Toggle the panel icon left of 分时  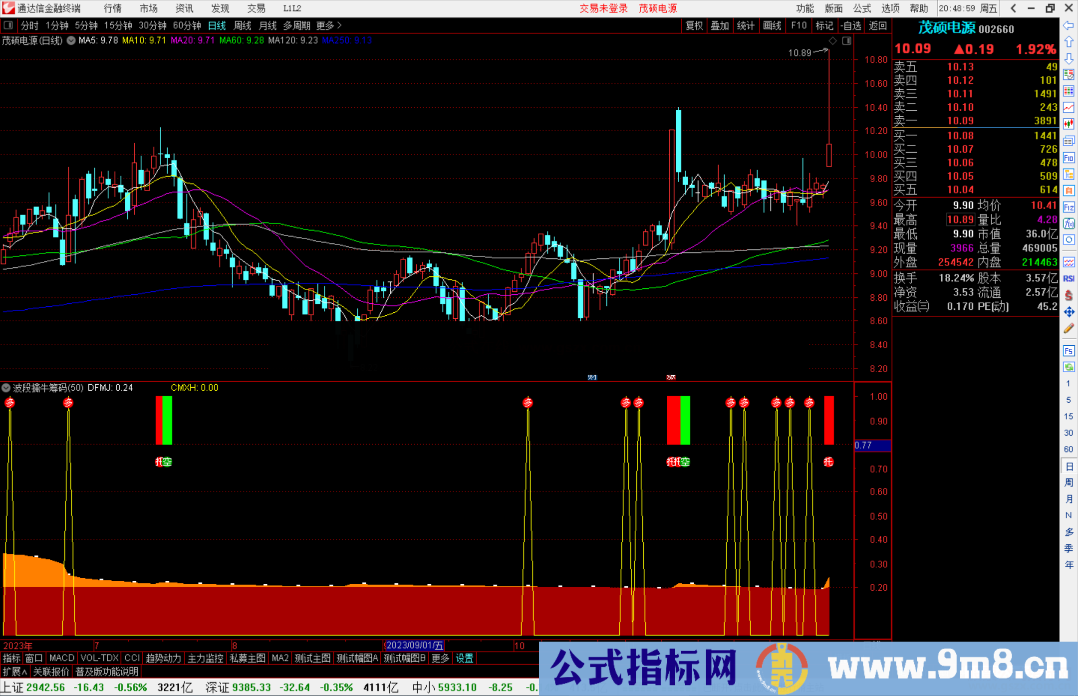(8, 25)
